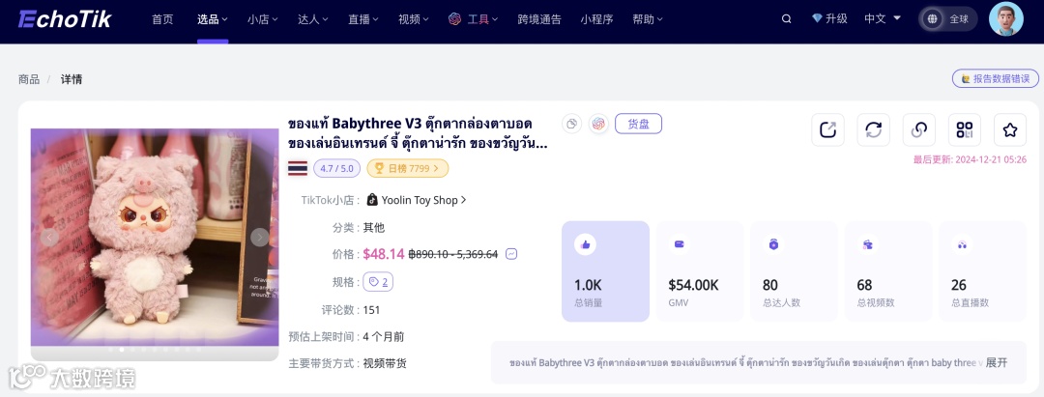Copy product link chain icon
Image resolution: width=1044 pixels, height=397 pixels.
click(x=919, y=129)
